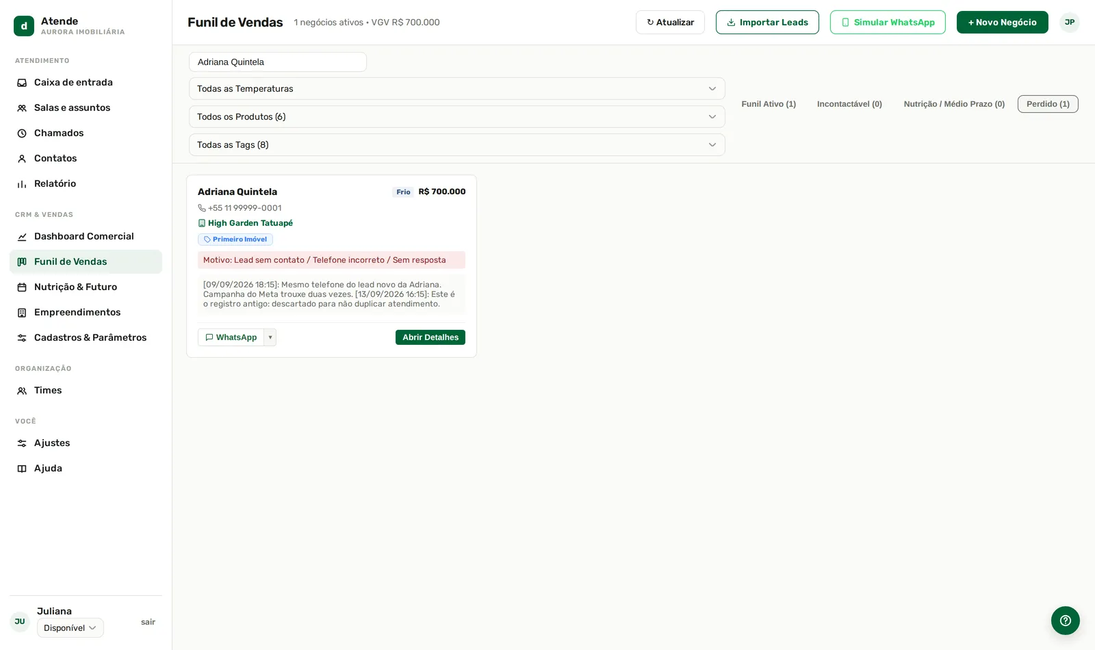Click the + Novo Negócio button
The height and width of the screenshot is (650, 1095).
(x=1003, y=23)
